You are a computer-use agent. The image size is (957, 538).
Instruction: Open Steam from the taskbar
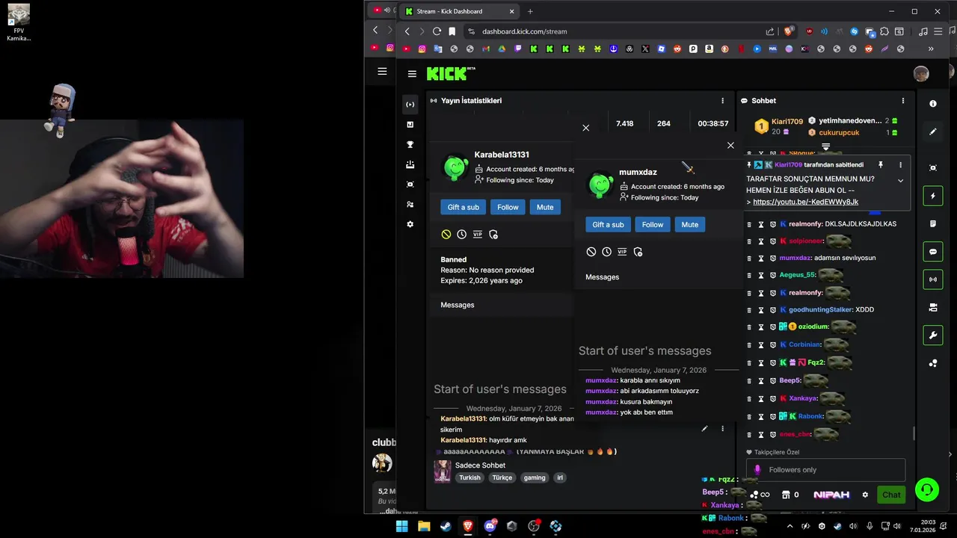point(446,526)
